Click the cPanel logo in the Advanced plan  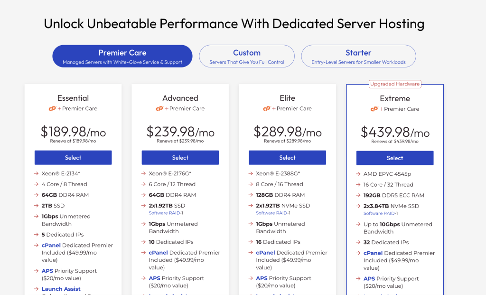[x=159, y=108]
